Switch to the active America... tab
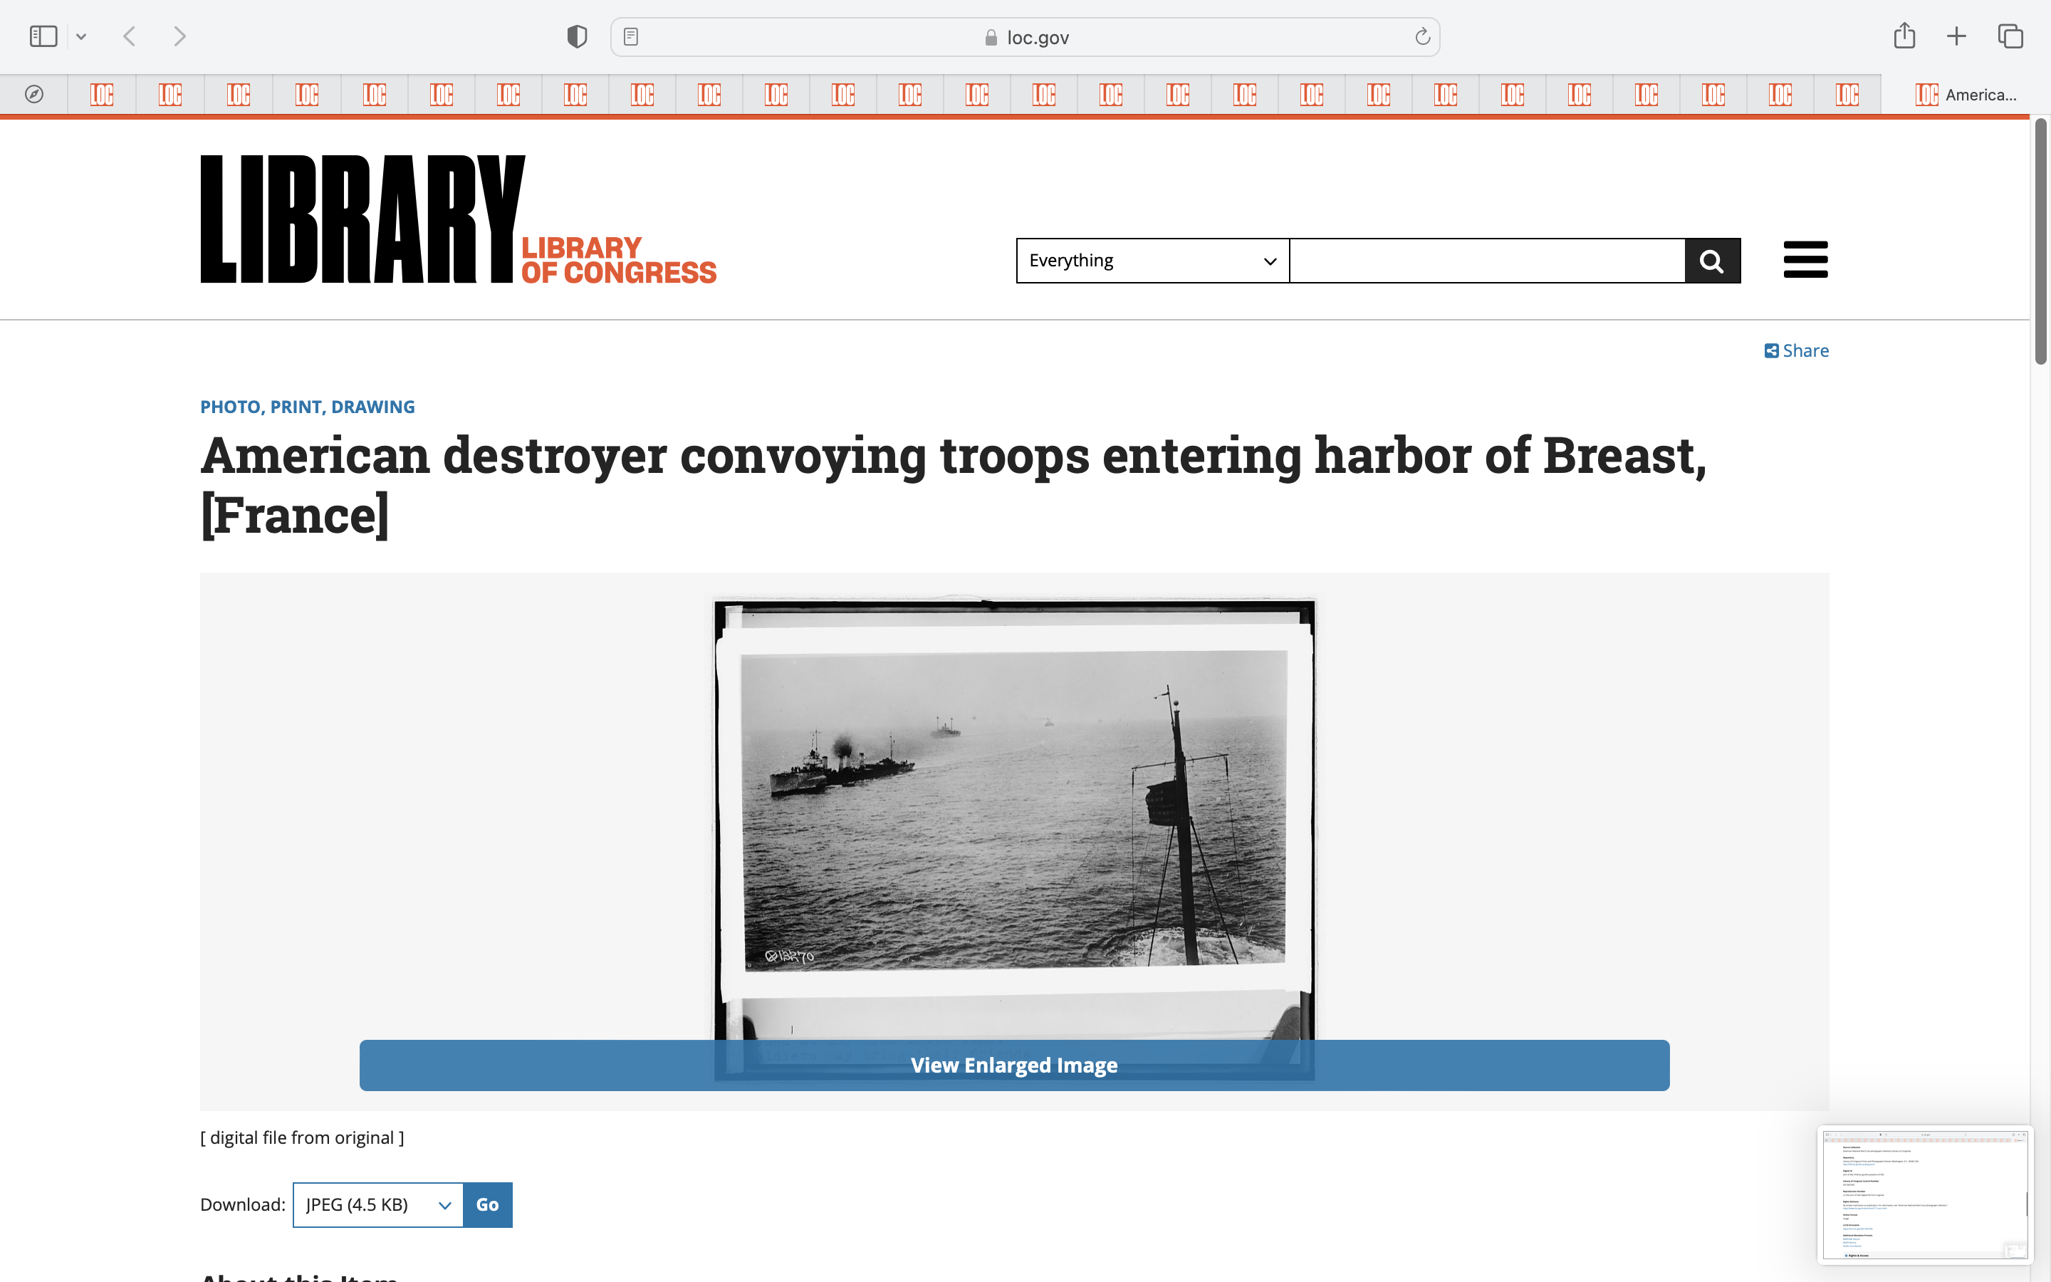The image size is (2051, 1282). tap(1965, 94)
